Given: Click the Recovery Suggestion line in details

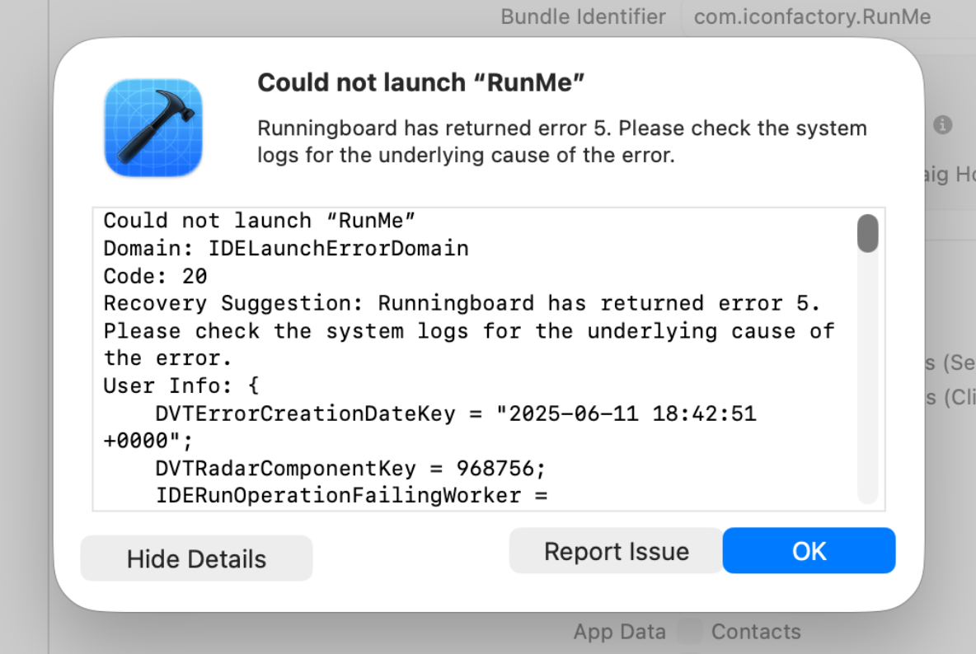Looking at the screenshot, I should (462, 303).
